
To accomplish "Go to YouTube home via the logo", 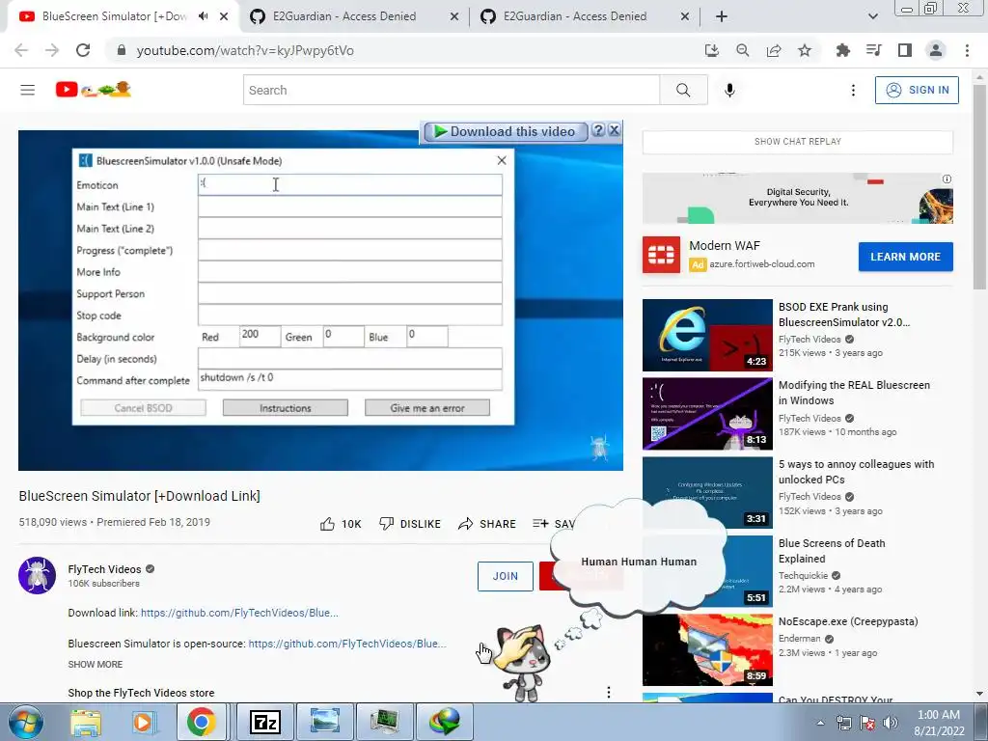I will (94, 90).
